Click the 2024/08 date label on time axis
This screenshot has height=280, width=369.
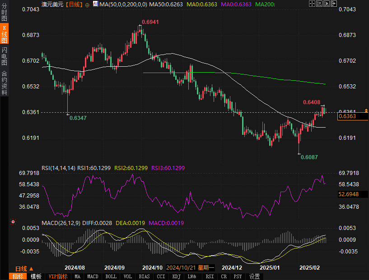tap(75, 267)
